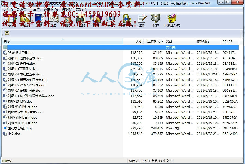Select file 刘娜-03开题报告.doc
Screen dimensions: 245x164
click(121, 69)
